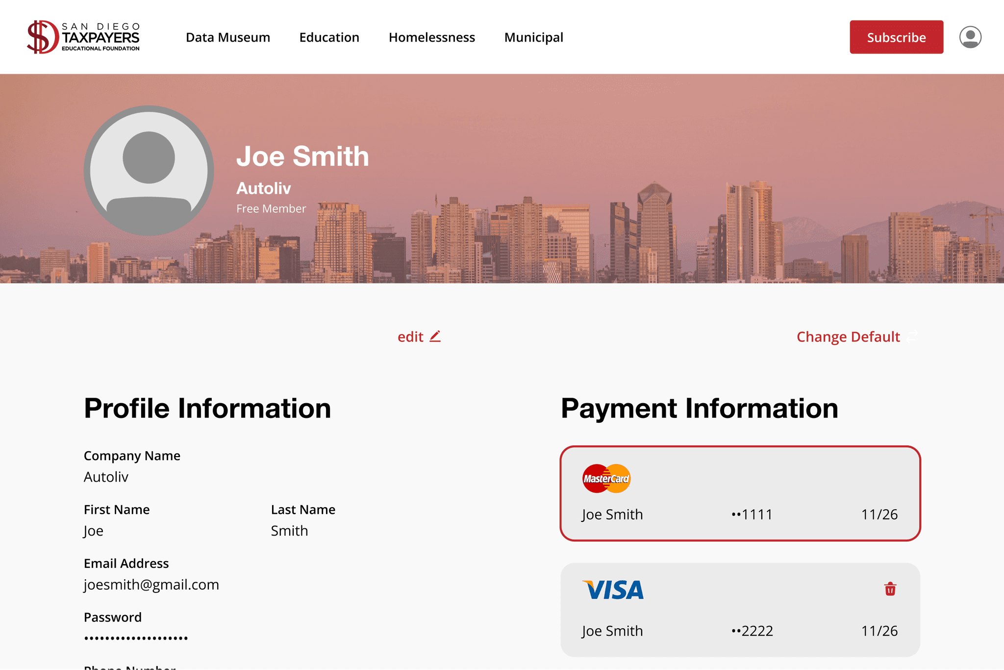Navigate to the Municipal section
This screenshot has width=1004, height=670.
[533, 37]
